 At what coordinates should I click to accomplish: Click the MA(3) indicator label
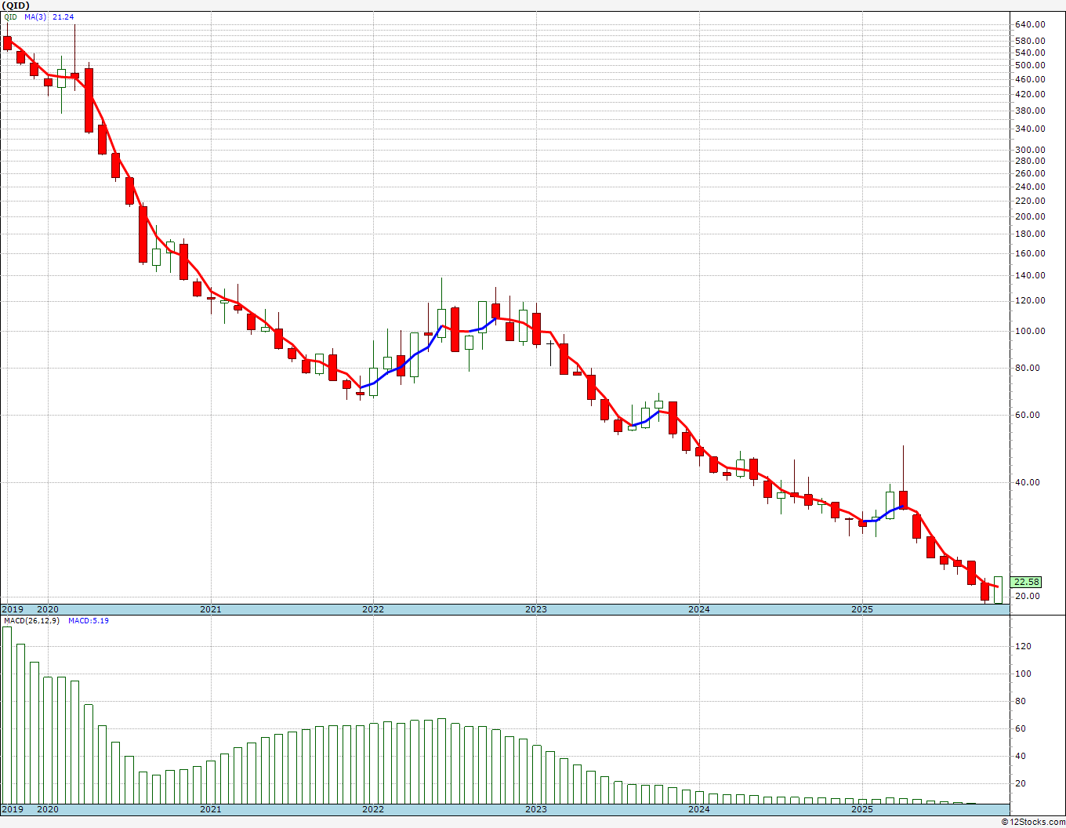click(x=36, y=16)
